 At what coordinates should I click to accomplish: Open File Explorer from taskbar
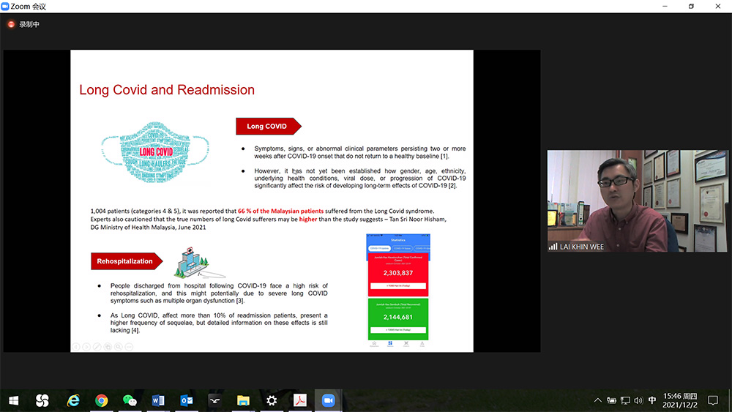[243, 400]
